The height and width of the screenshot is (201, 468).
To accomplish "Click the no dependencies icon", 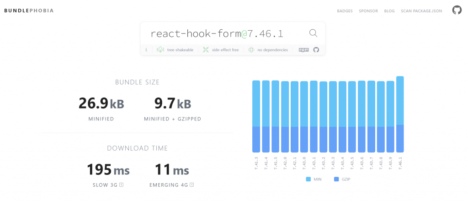I will [251, 50].
